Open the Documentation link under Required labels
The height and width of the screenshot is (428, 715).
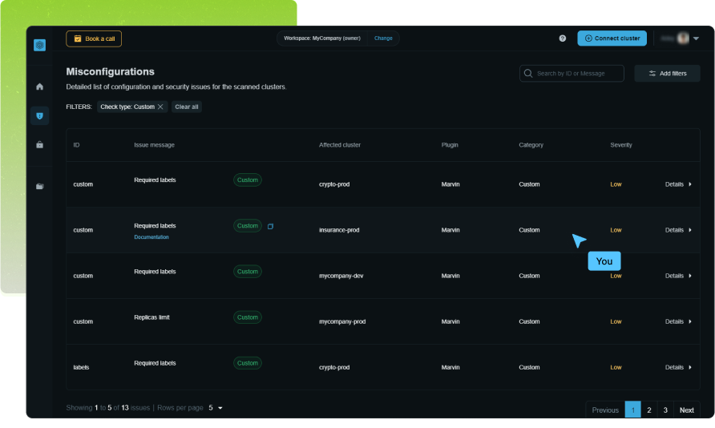151,237
